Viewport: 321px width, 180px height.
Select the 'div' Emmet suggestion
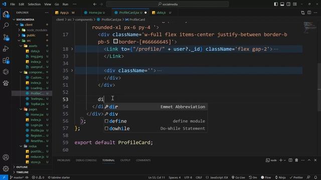tap(155, 114)
